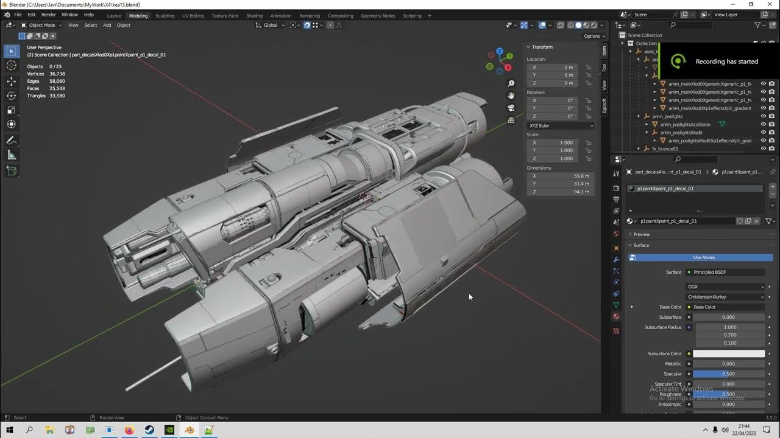This screenshot has width=780, height=438.
Task: Toggle camera view icon in viewport
Action: (511, 108)
